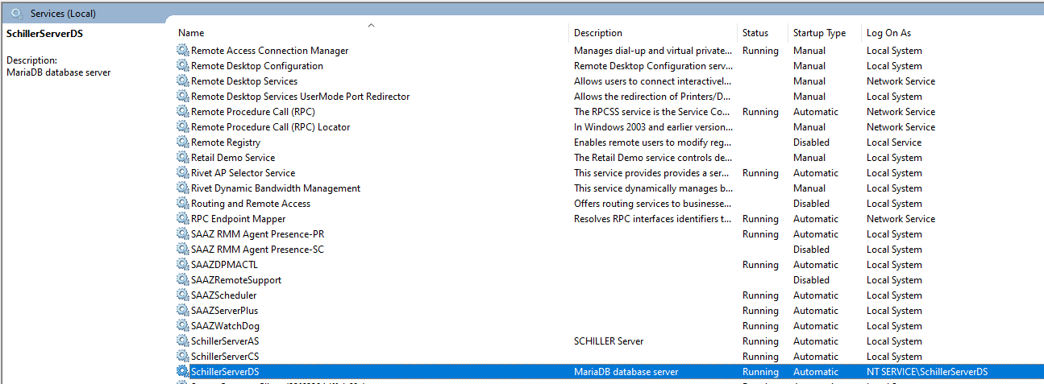Click gear icon of Remote Desktop Services UserMode Port Redirector
Screen dimensions: 1044x384
tap(183, 97)
